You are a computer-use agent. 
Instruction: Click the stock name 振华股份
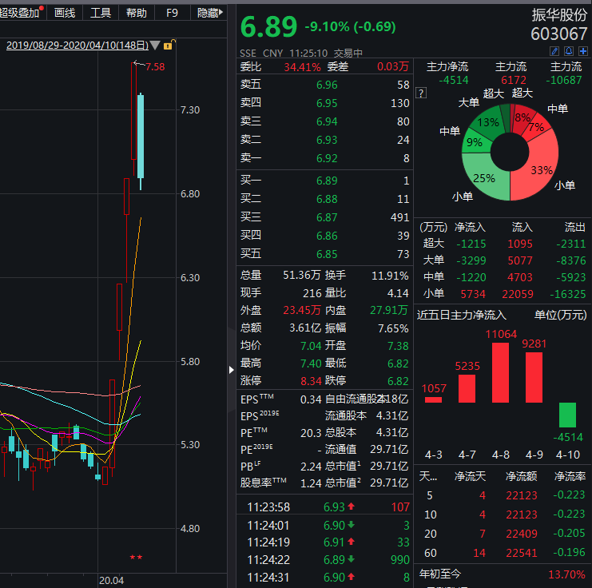(x=559, y=15)
